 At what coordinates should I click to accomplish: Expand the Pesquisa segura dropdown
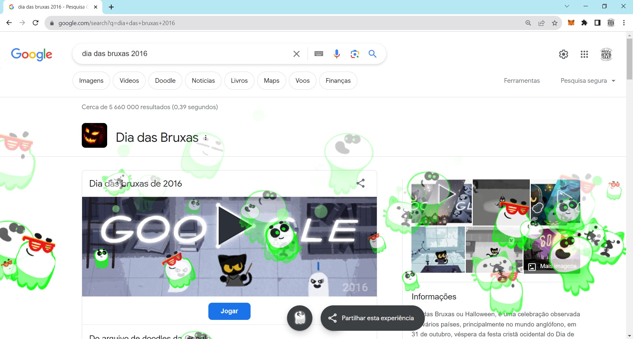[x=588, y=80]
